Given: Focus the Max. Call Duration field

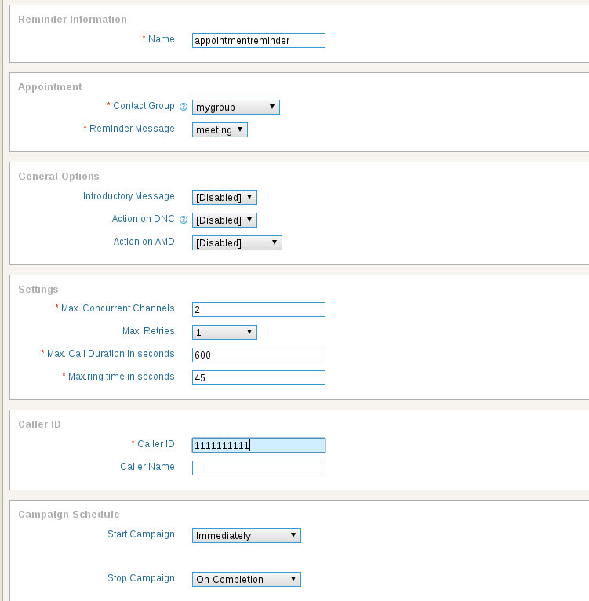Looking at the screenshot, I should (x=259, y=355).
